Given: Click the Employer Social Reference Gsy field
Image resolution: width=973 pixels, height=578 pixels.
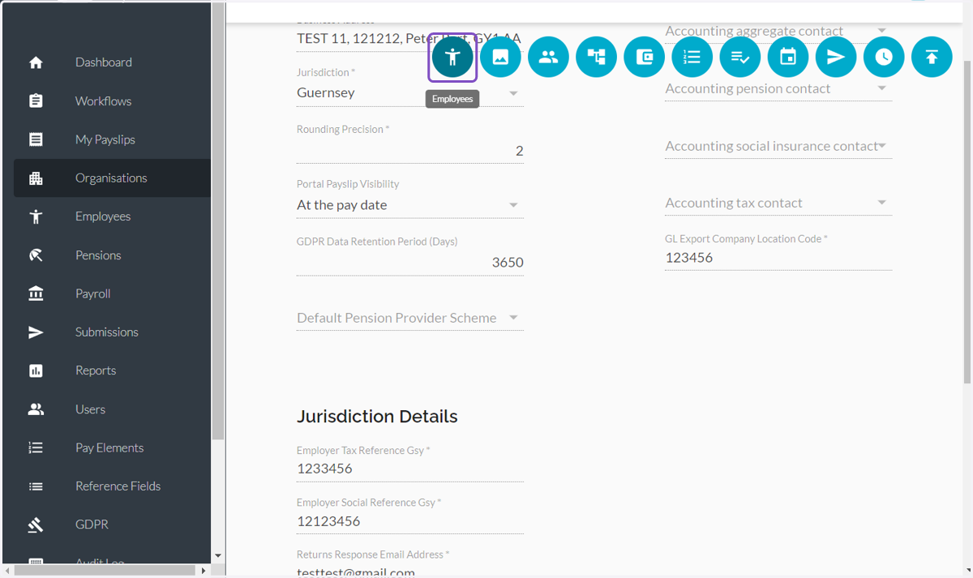Looking at the screenshot, I should point(409,521).
